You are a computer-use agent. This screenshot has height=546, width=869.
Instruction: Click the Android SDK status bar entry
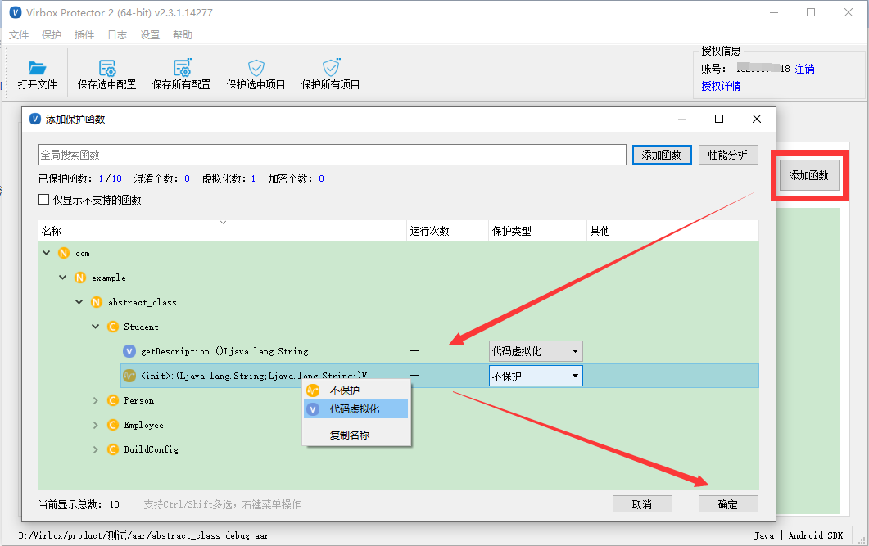point(816,535)
